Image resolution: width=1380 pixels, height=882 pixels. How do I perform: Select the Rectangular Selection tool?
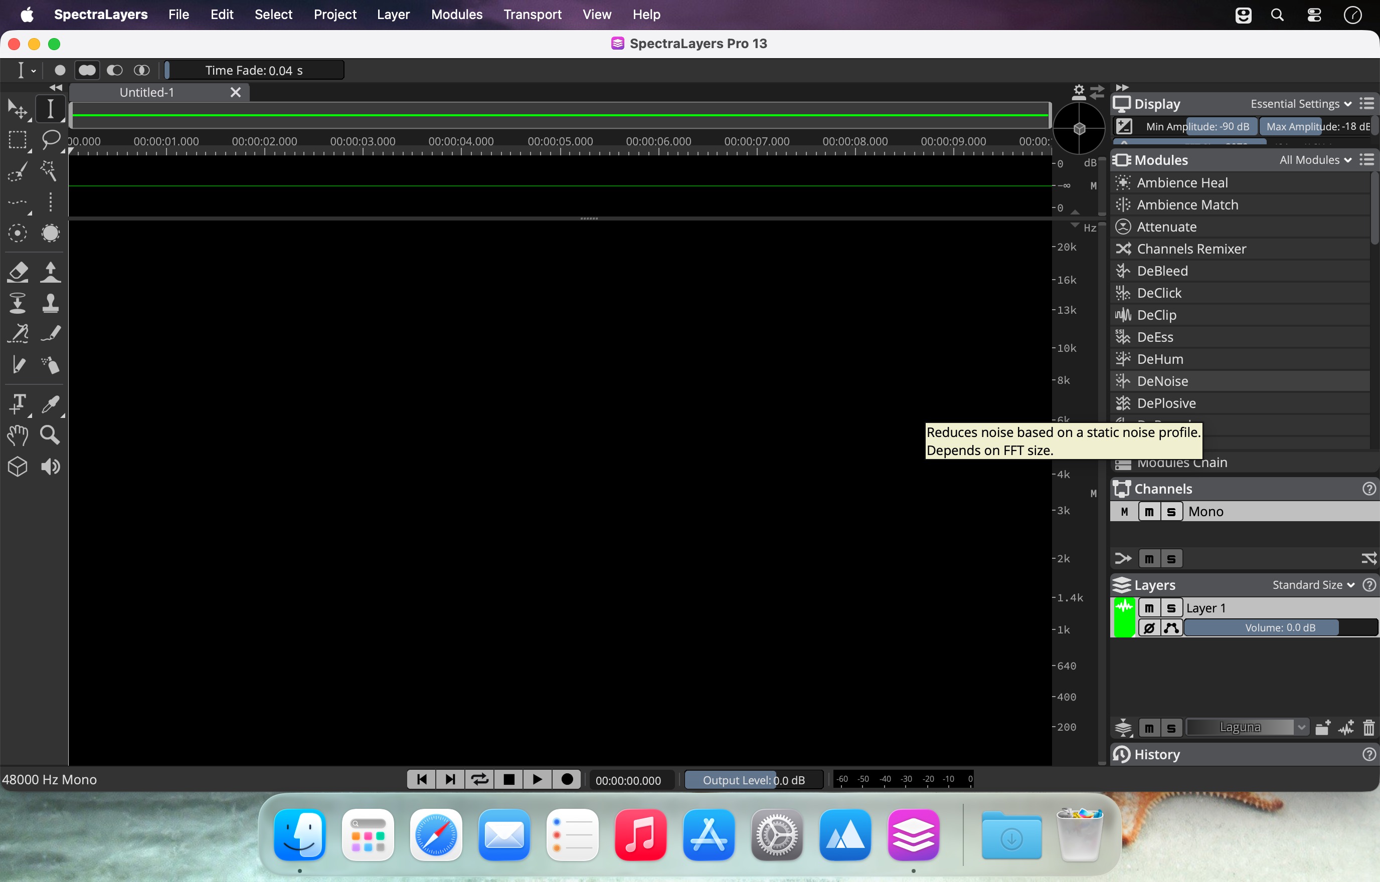coord(18,140)
